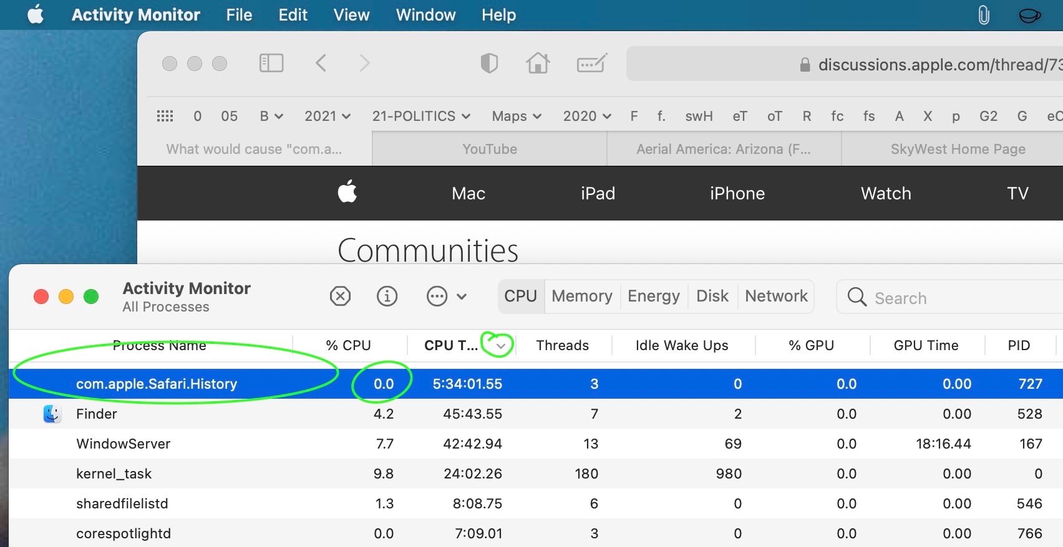The height and width of the screenshot is (547, 1063).
Task: Switch to the CPU tab
Action: coord(521,296)
